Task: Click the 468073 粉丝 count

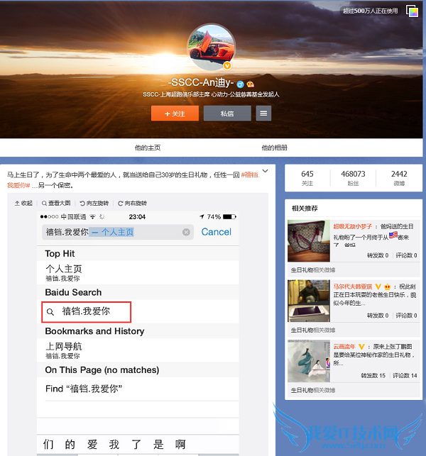Action: coord(353,178)
